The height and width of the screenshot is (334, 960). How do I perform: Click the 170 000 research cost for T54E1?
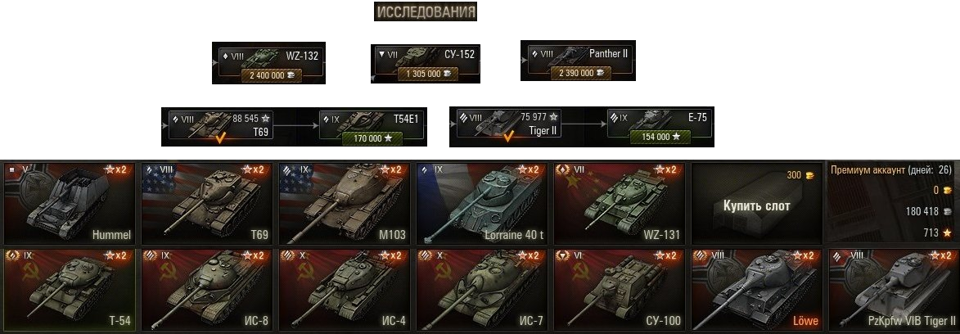[x=372, y=138]
